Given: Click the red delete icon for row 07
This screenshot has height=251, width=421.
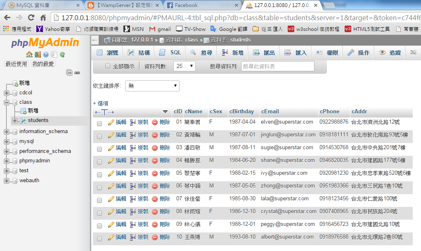Looking at the screenshot, I should [x=155, y=199].
